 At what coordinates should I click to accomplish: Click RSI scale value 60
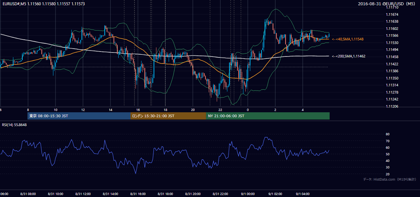(387, 147)
